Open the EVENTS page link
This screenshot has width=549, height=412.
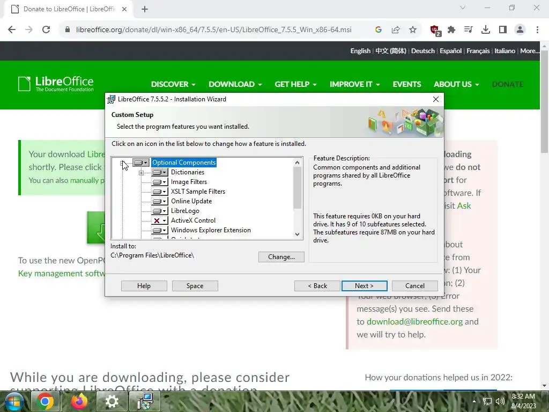(407, 84)
